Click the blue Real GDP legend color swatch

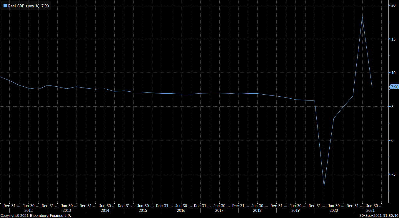pyautogui.click(x=5, y=6)
